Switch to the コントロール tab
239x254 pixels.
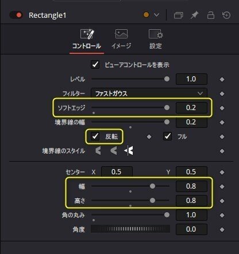[87, 40]
